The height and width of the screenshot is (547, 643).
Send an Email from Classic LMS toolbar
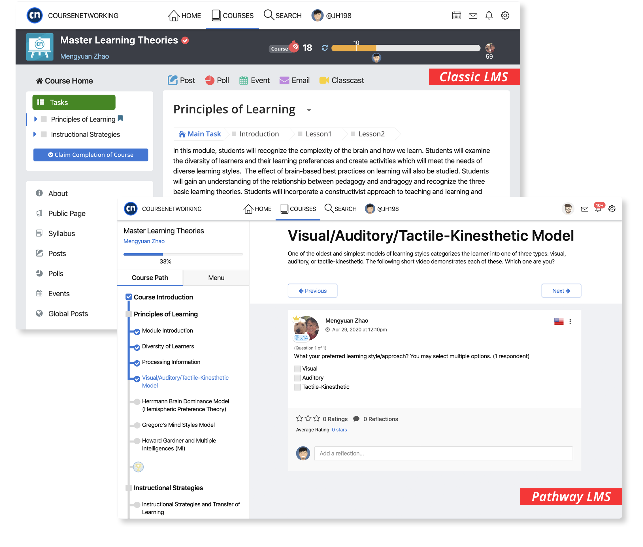tap(294, 80)
